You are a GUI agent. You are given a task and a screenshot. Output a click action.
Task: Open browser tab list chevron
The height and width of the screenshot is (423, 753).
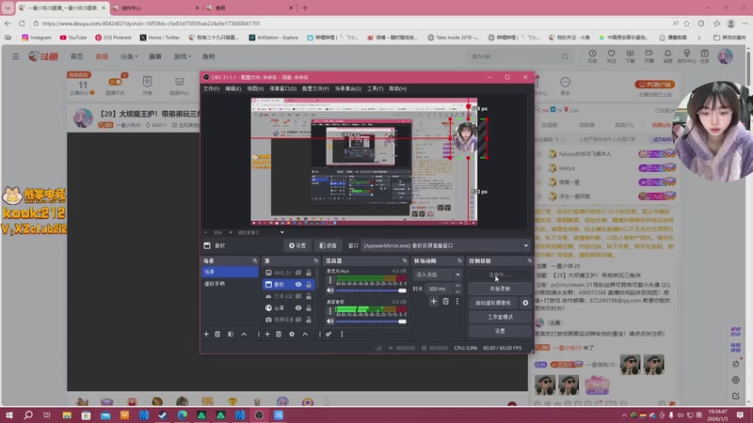(8, 8)
